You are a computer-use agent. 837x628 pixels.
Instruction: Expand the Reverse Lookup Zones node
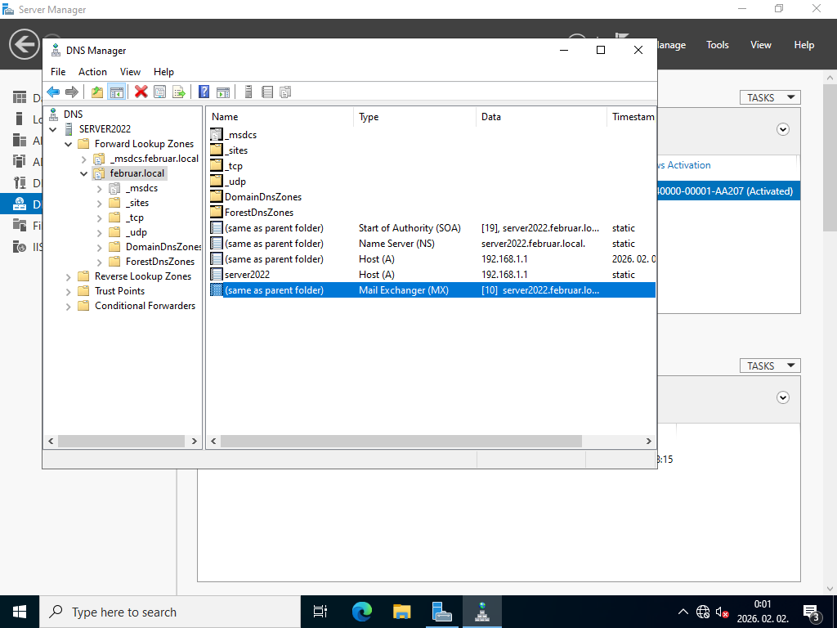pos(69,276)
